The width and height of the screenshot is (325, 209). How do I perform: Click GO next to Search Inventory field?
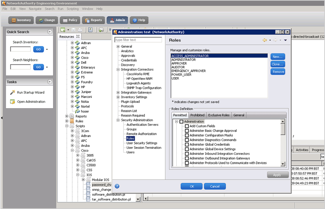click(x=38, y=49)
